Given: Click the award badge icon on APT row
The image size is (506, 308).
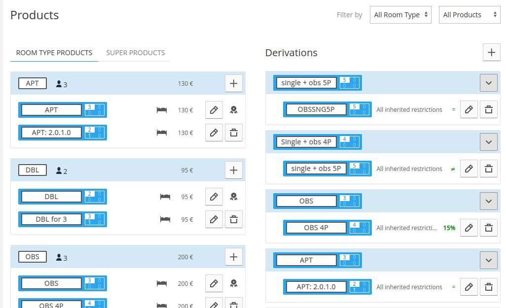Looking at the screenshot, I should coord(234,110).
